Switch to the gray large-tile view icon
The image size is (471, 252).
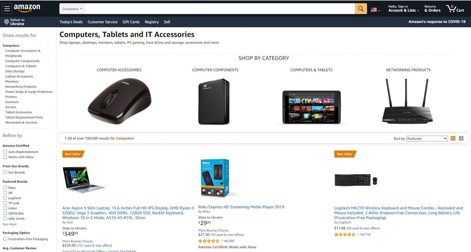coord(461,138)
